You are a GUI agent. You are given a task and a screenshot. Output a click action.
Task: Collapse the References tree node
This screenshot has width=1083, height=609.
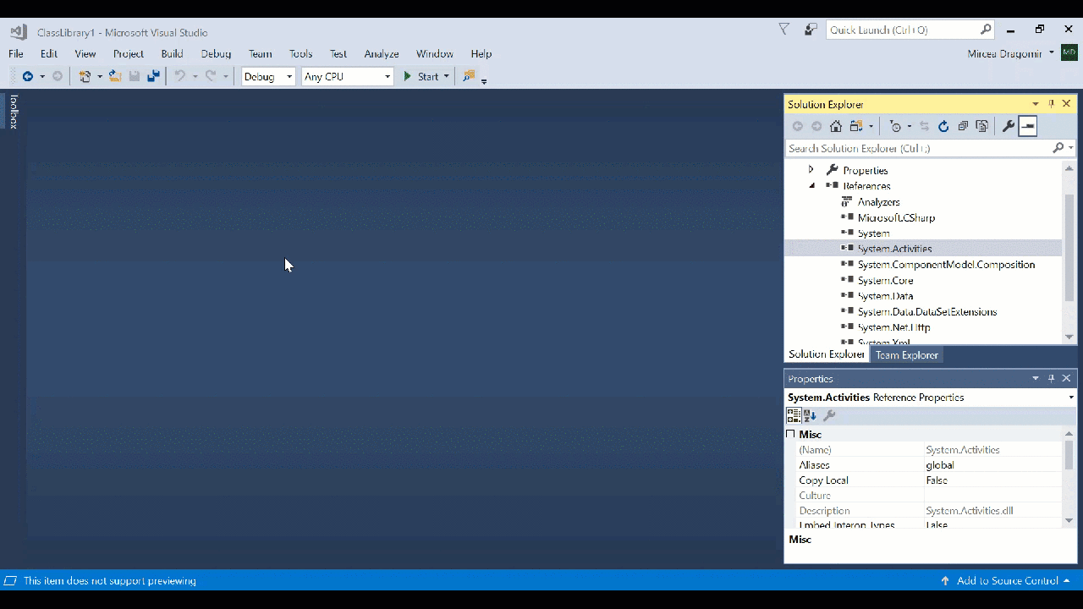point(811,185)
